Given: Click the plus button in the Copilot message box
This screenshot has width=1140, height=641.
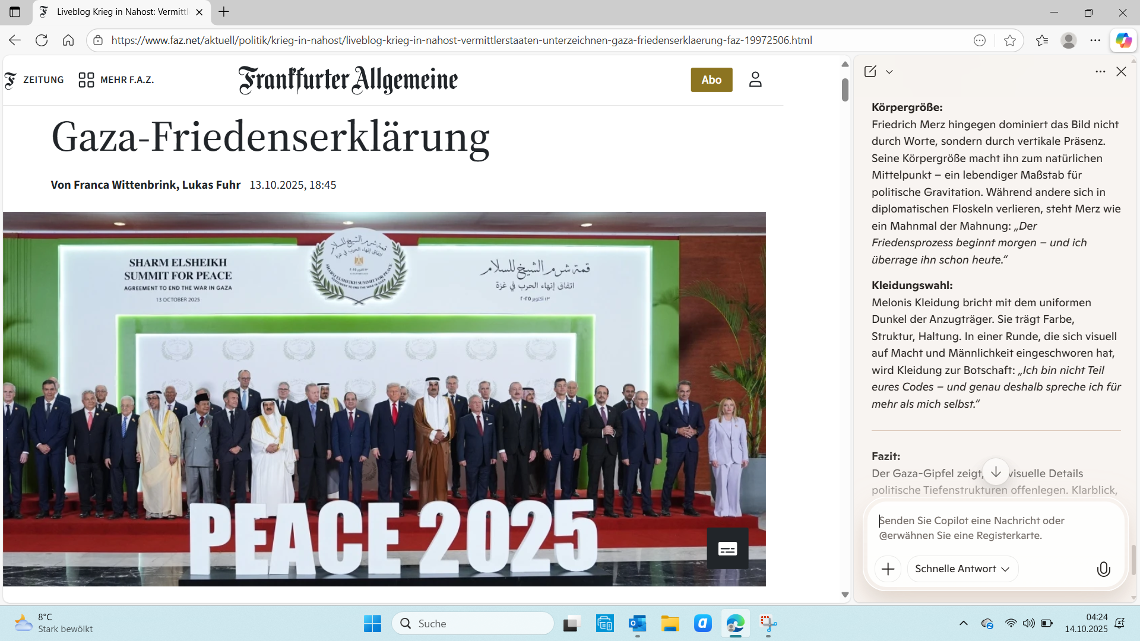Looking at the screenshot, I should [x=888, y=569].
